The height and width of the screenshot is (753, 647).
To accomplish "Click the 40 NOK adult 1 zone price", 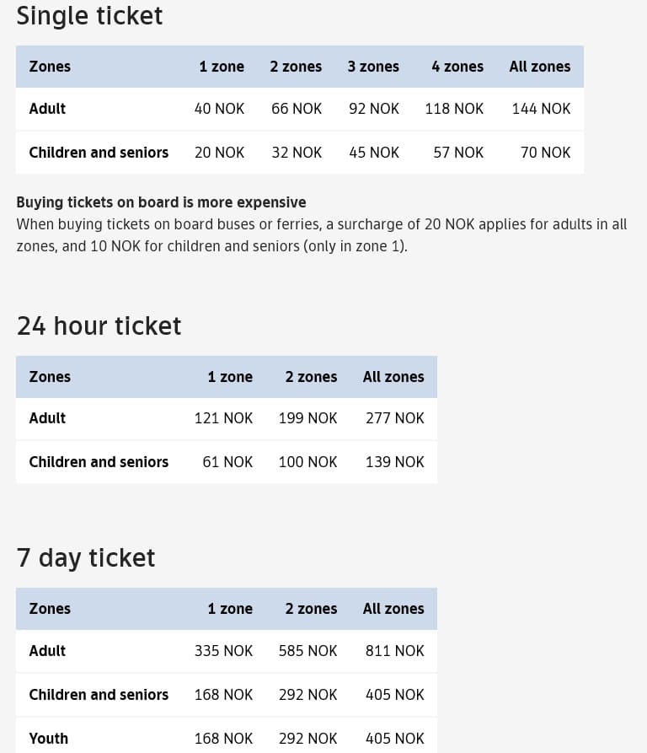I will point(219,109).
